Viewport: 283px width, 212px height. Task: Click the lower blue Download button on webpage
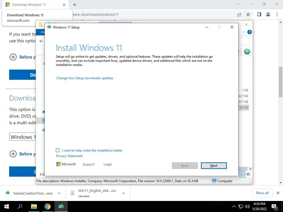[23, 171]
